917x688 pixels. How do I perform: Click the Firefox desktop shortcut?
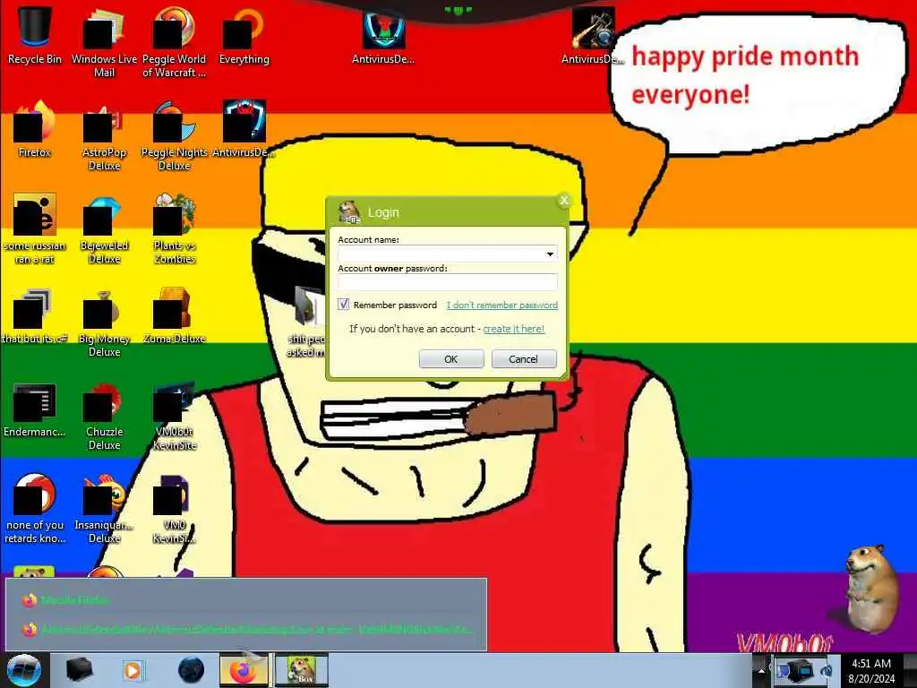click(x=35, y=129)
